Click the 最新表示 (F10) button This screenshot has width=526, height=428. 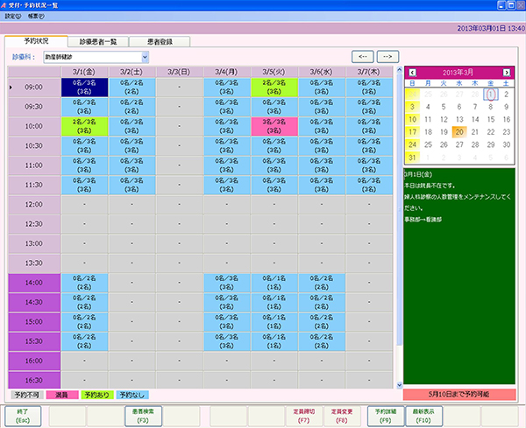(x=423, y=416)
